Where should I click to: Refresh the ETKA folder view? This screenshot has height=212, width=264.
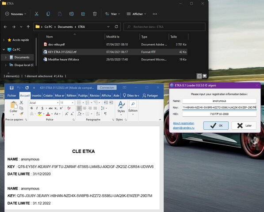pos(116,27)
